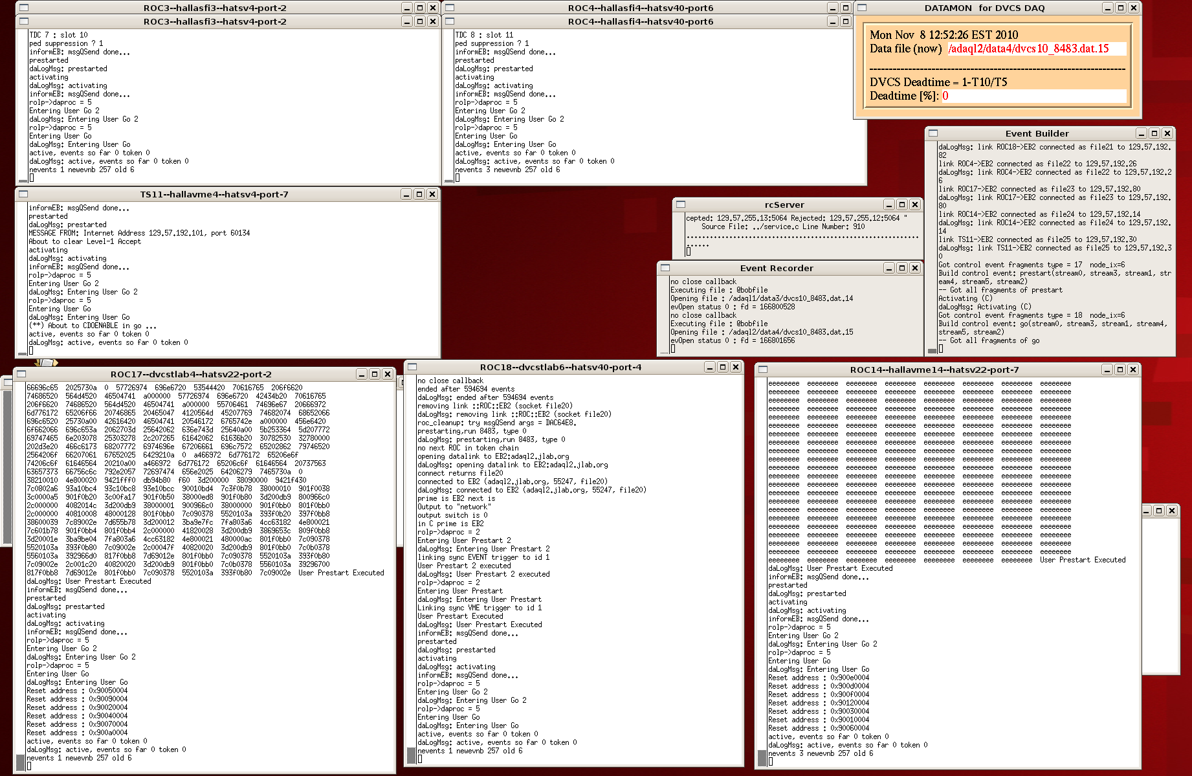Minimize the ROC14--hallavme14 window
Image resolution: width=1192 pixels, height=776 pixels.
coord(1107,370)
